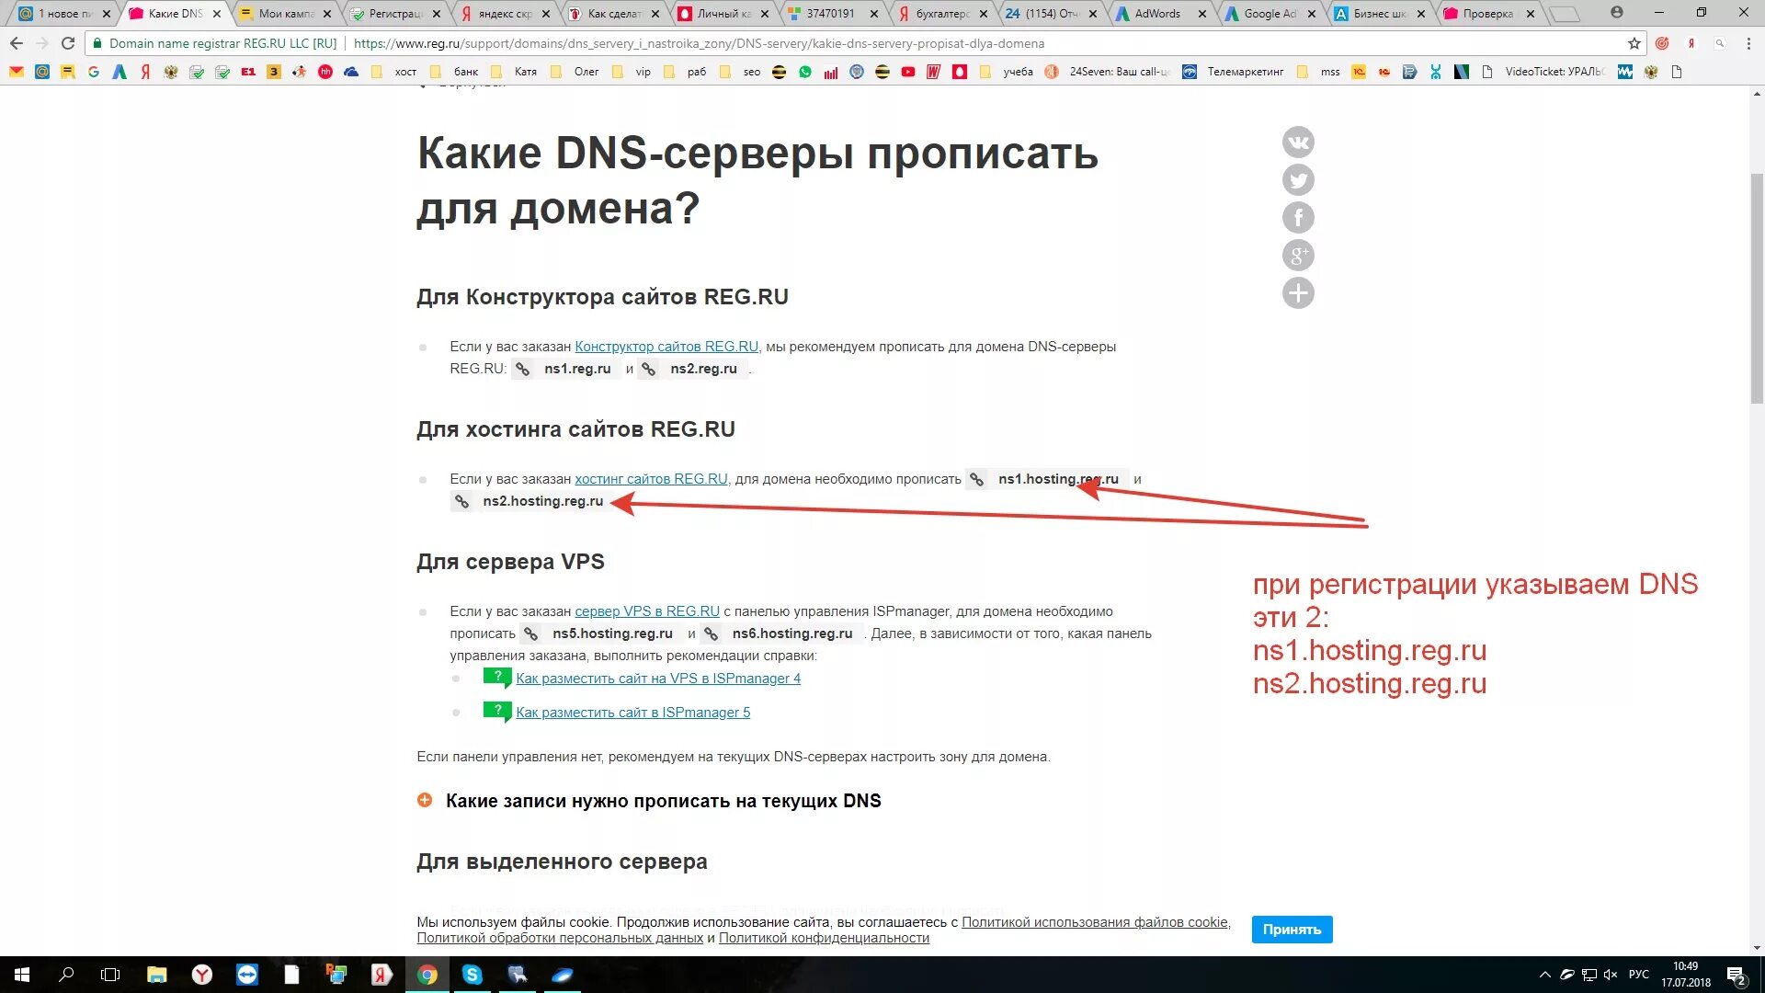Open more sharing options plus icon
The height and width of the screenshot is (993, 1765).
click(x=1298, y=293)
